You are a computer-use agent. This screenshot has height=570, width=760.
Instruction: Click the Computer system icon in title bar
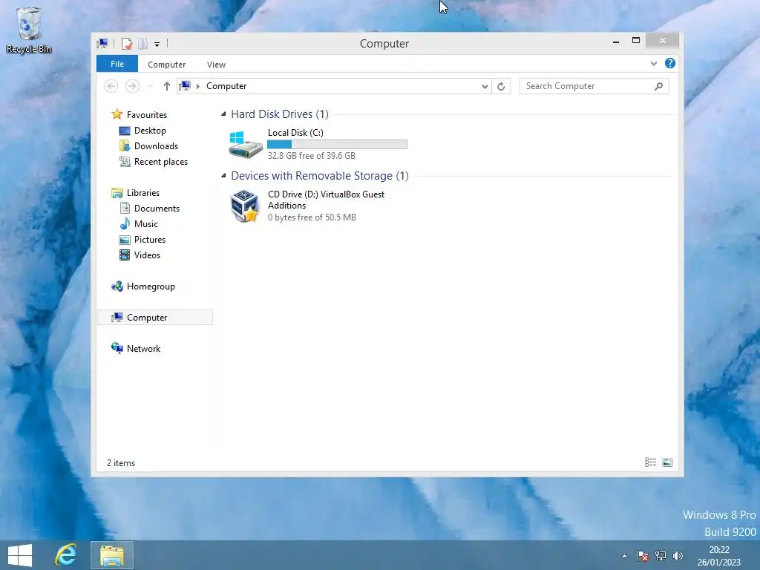(x=102, y=44)
